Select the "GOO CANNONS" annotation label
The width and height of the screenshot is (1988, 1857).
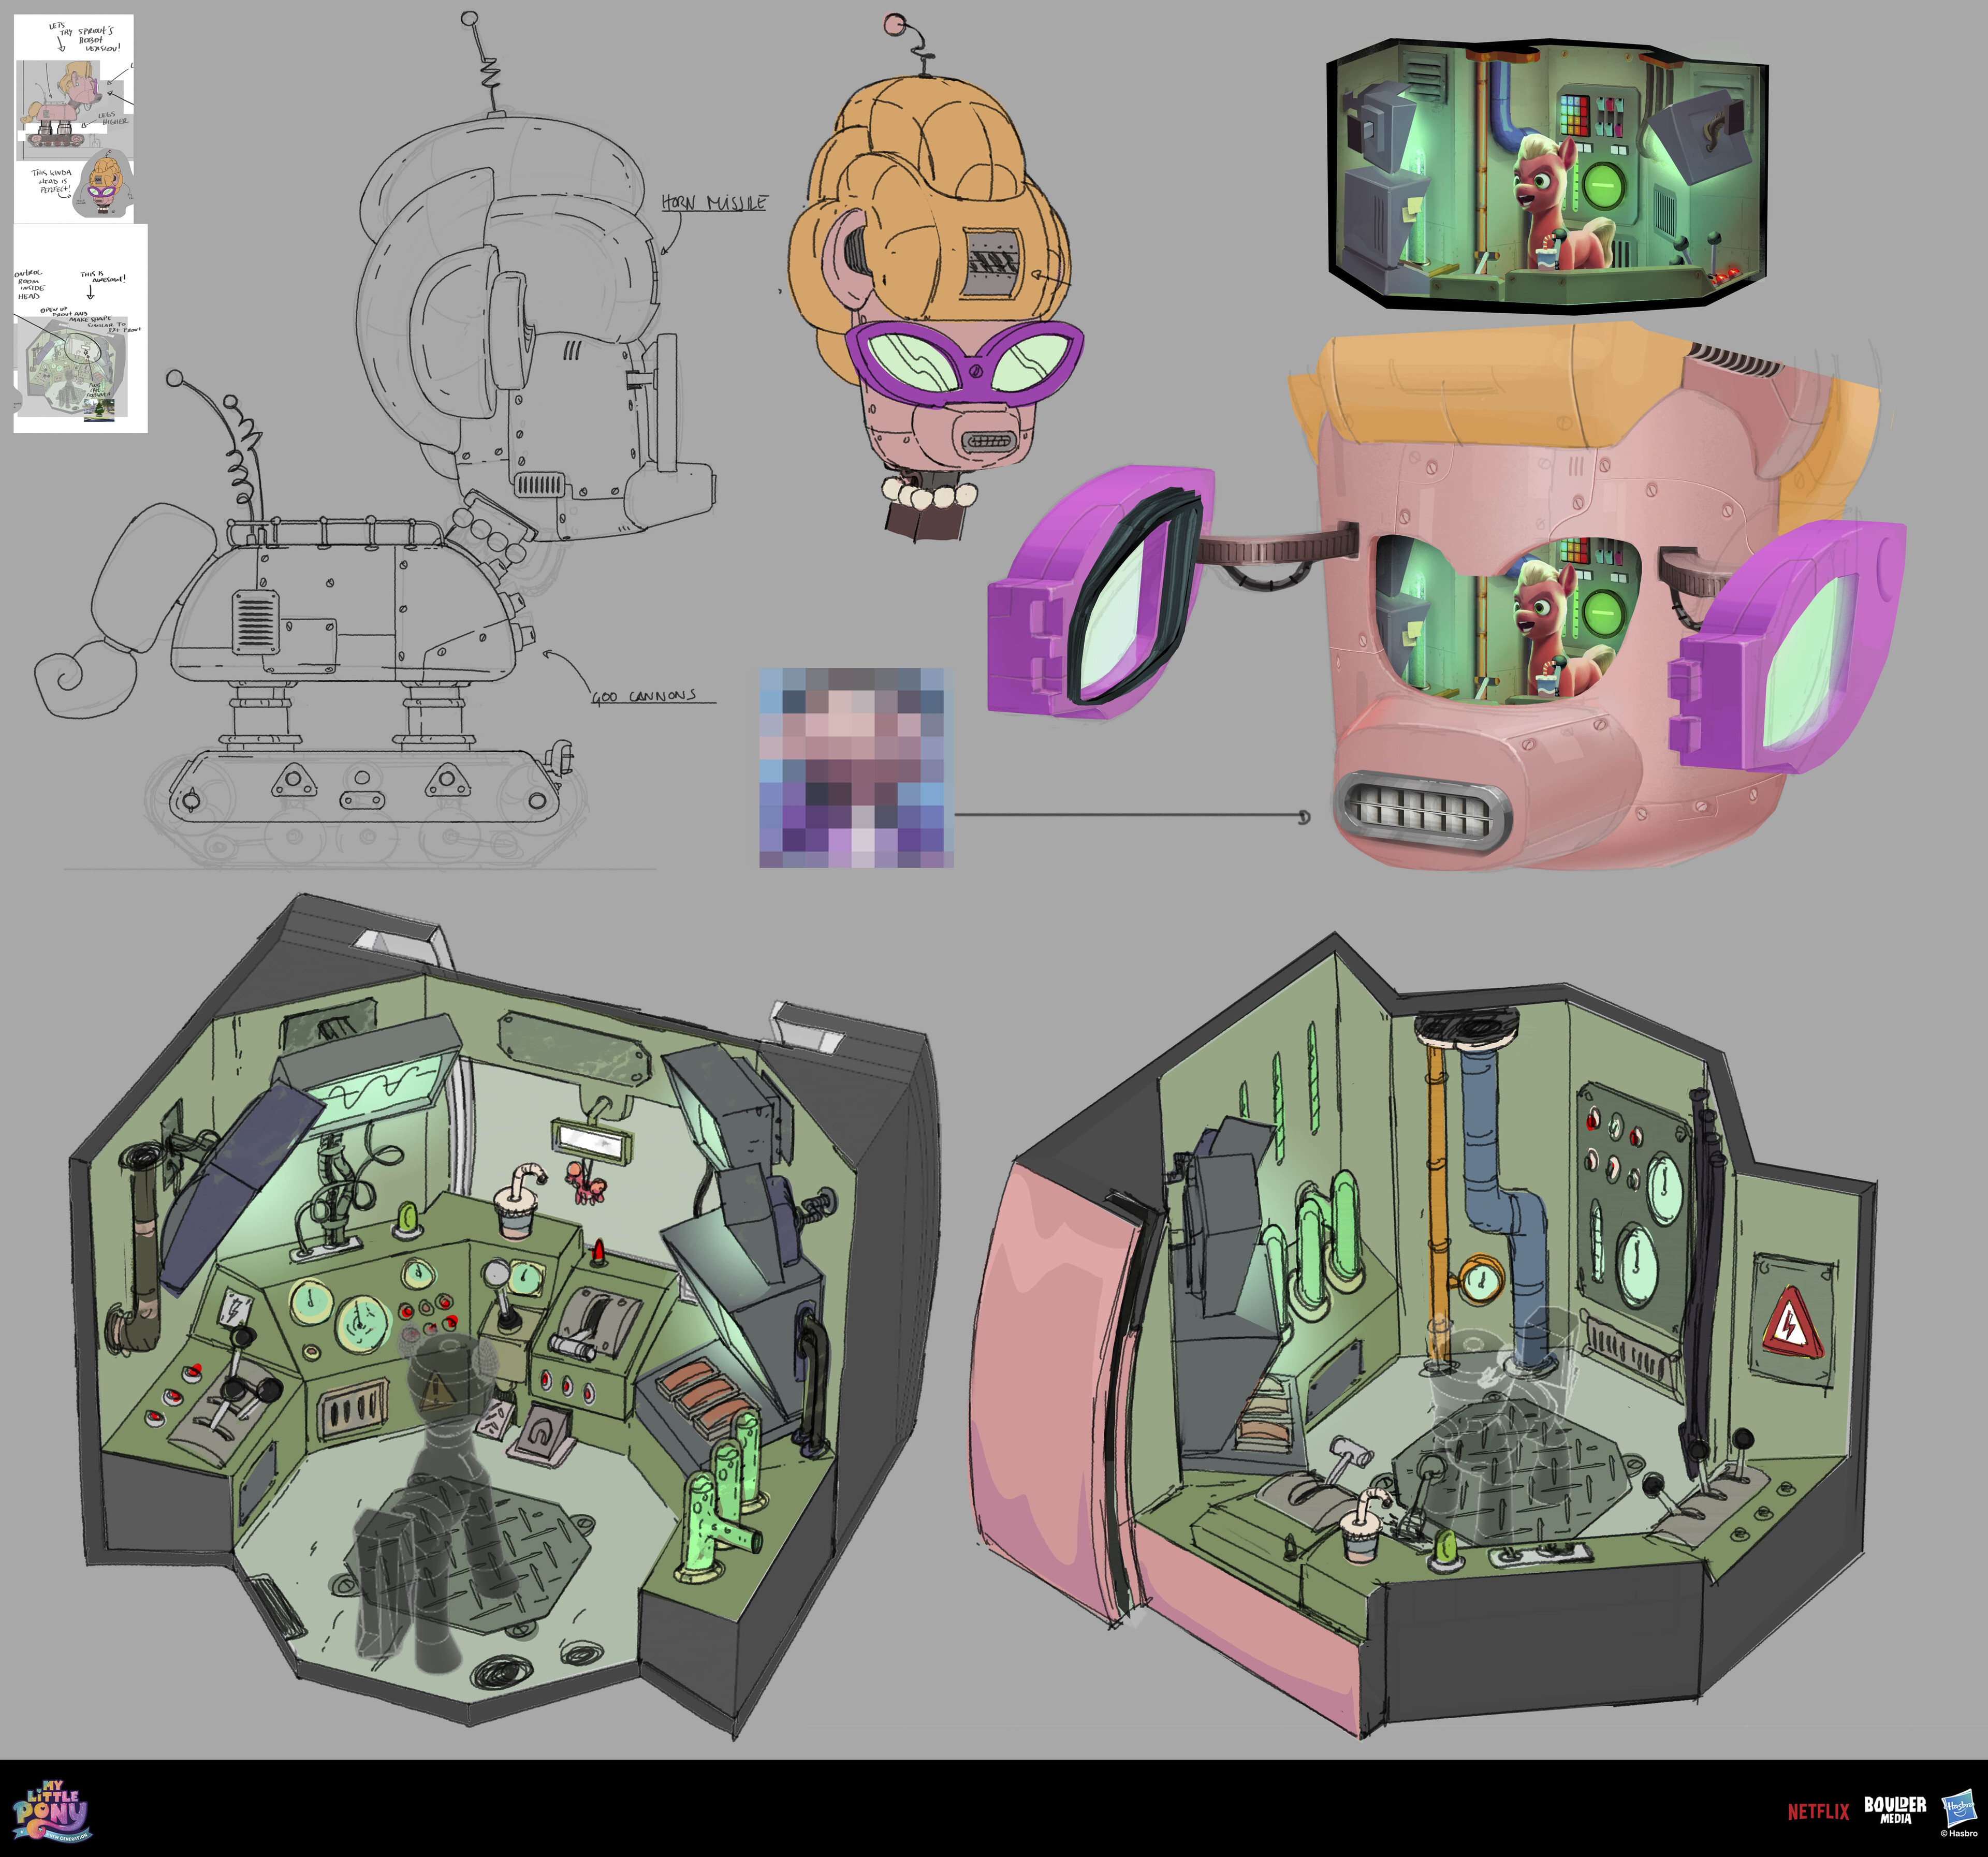click(x=643, y=696)
